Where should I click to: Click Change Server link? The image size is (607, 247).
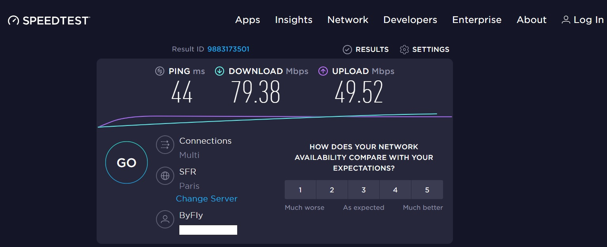(207, 199)
